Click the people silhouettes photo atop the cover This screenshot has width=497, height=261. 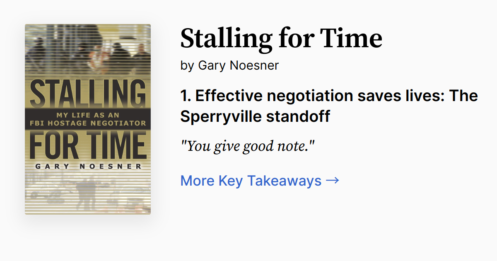[x=88, y=50]
